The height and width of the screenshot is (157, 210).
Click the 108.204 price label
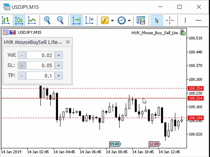pos(196,98)
